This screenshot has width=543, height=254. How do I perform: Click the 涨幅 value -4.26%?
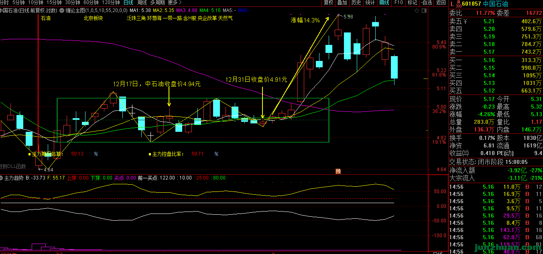pos(486,114)
